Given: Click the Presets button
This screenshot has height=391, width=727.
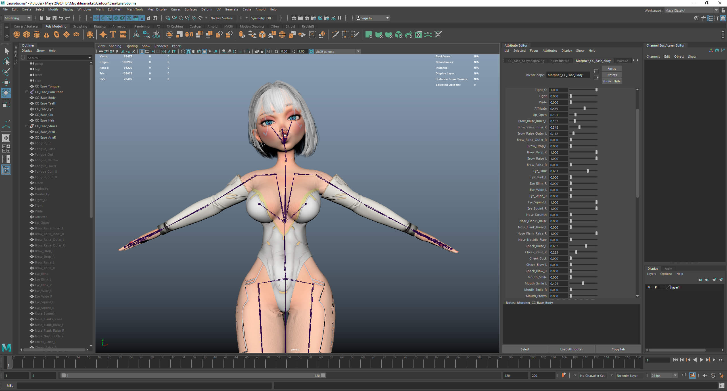Looking at the screenshot, I should (611, 75).
